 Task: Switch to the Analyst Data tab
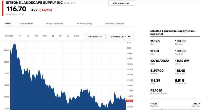[26, 23]
